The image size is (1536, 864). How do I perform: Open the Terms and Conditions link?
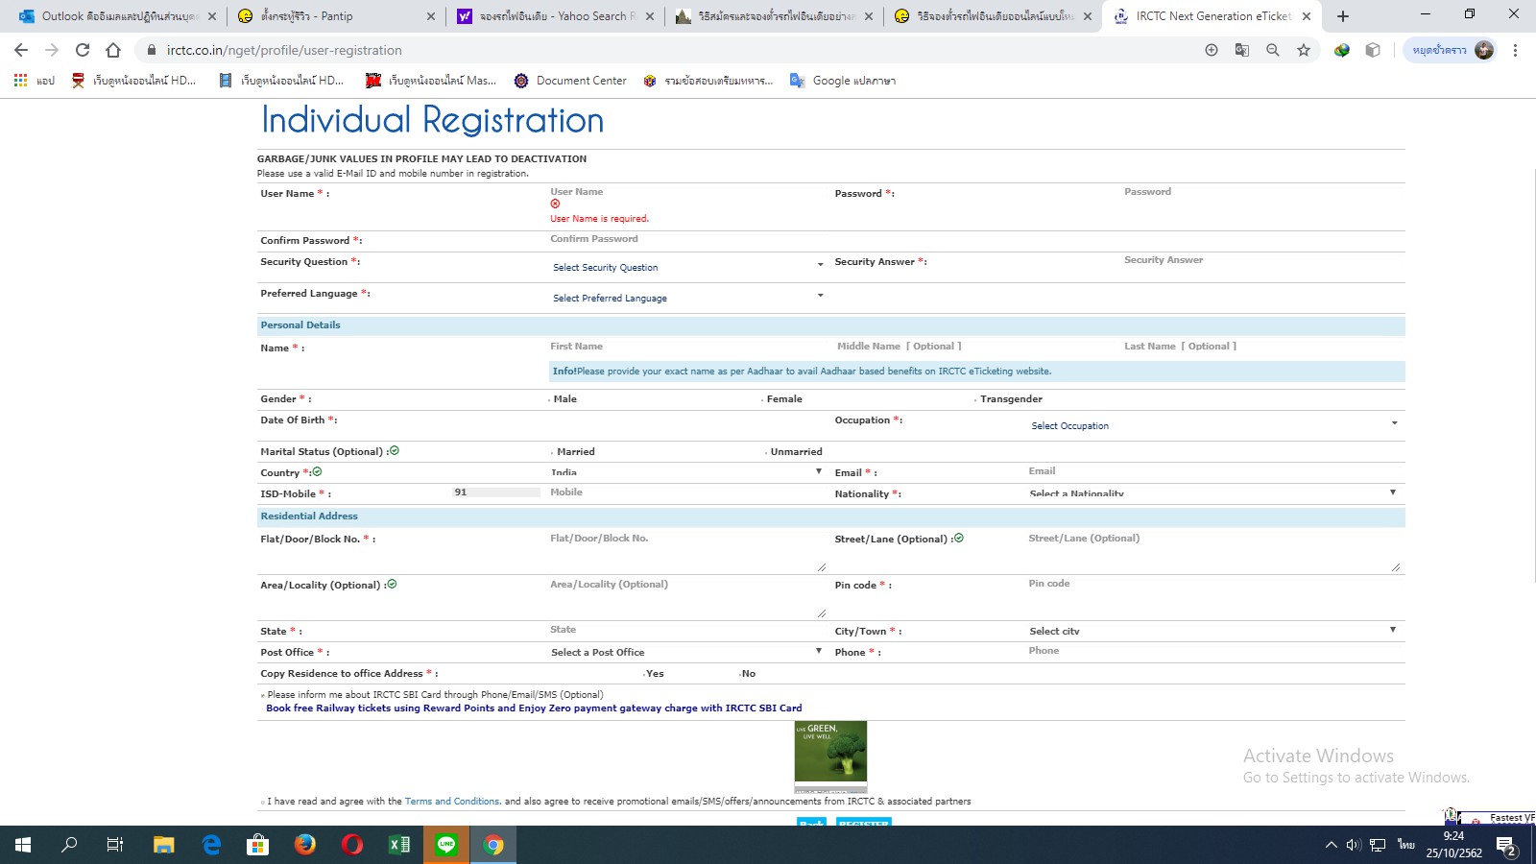[452, 802]
